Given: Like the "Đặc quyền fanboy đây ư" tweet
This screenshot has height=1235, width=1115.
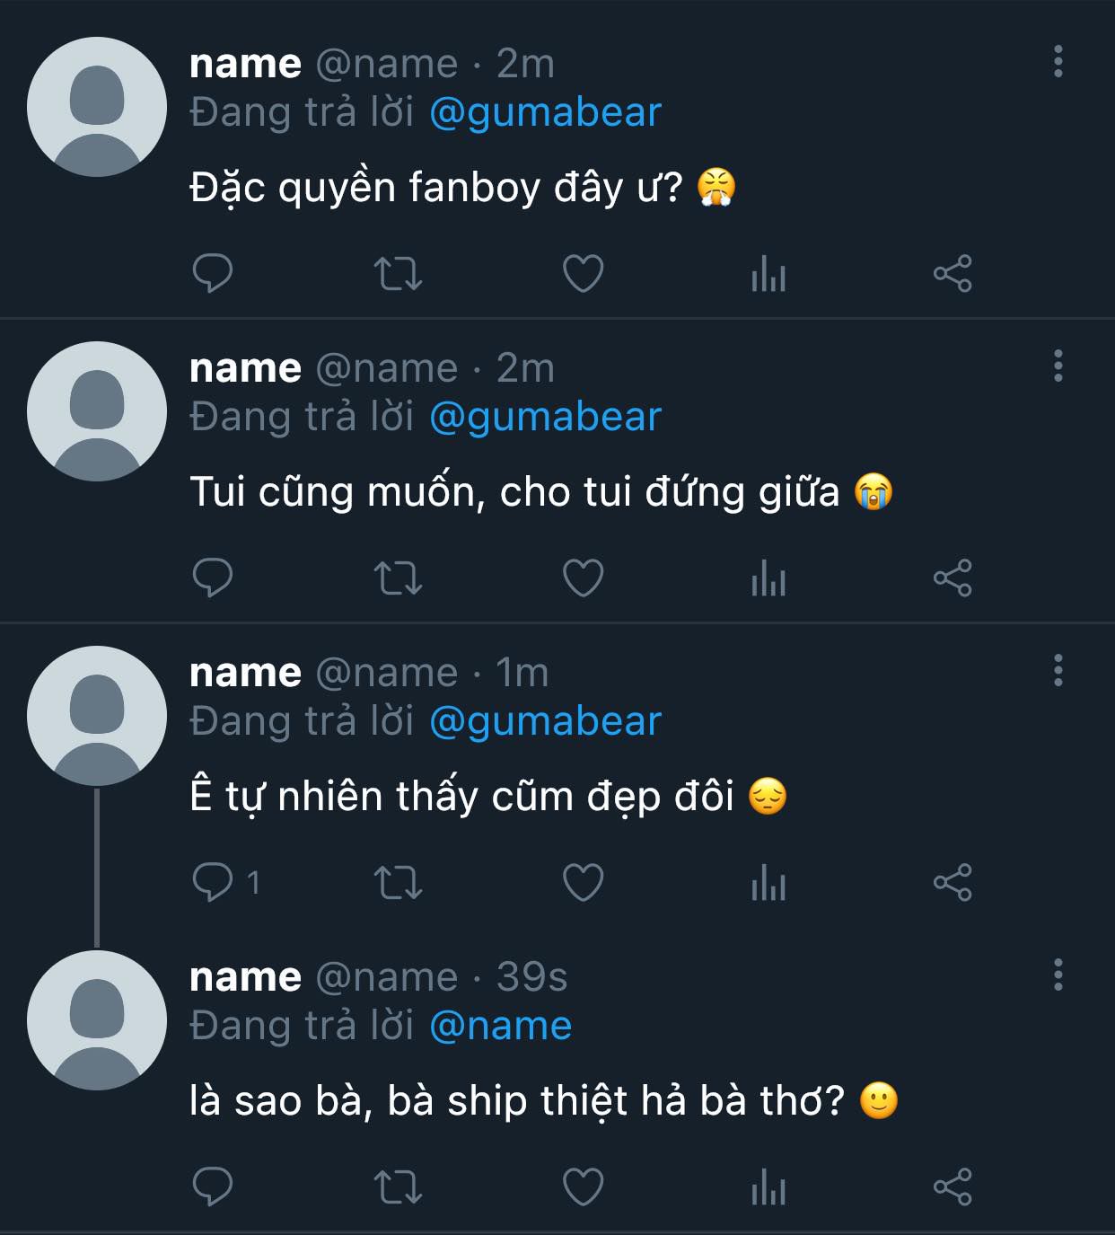Looking at the screenshot, I should [x=583, y=274].
